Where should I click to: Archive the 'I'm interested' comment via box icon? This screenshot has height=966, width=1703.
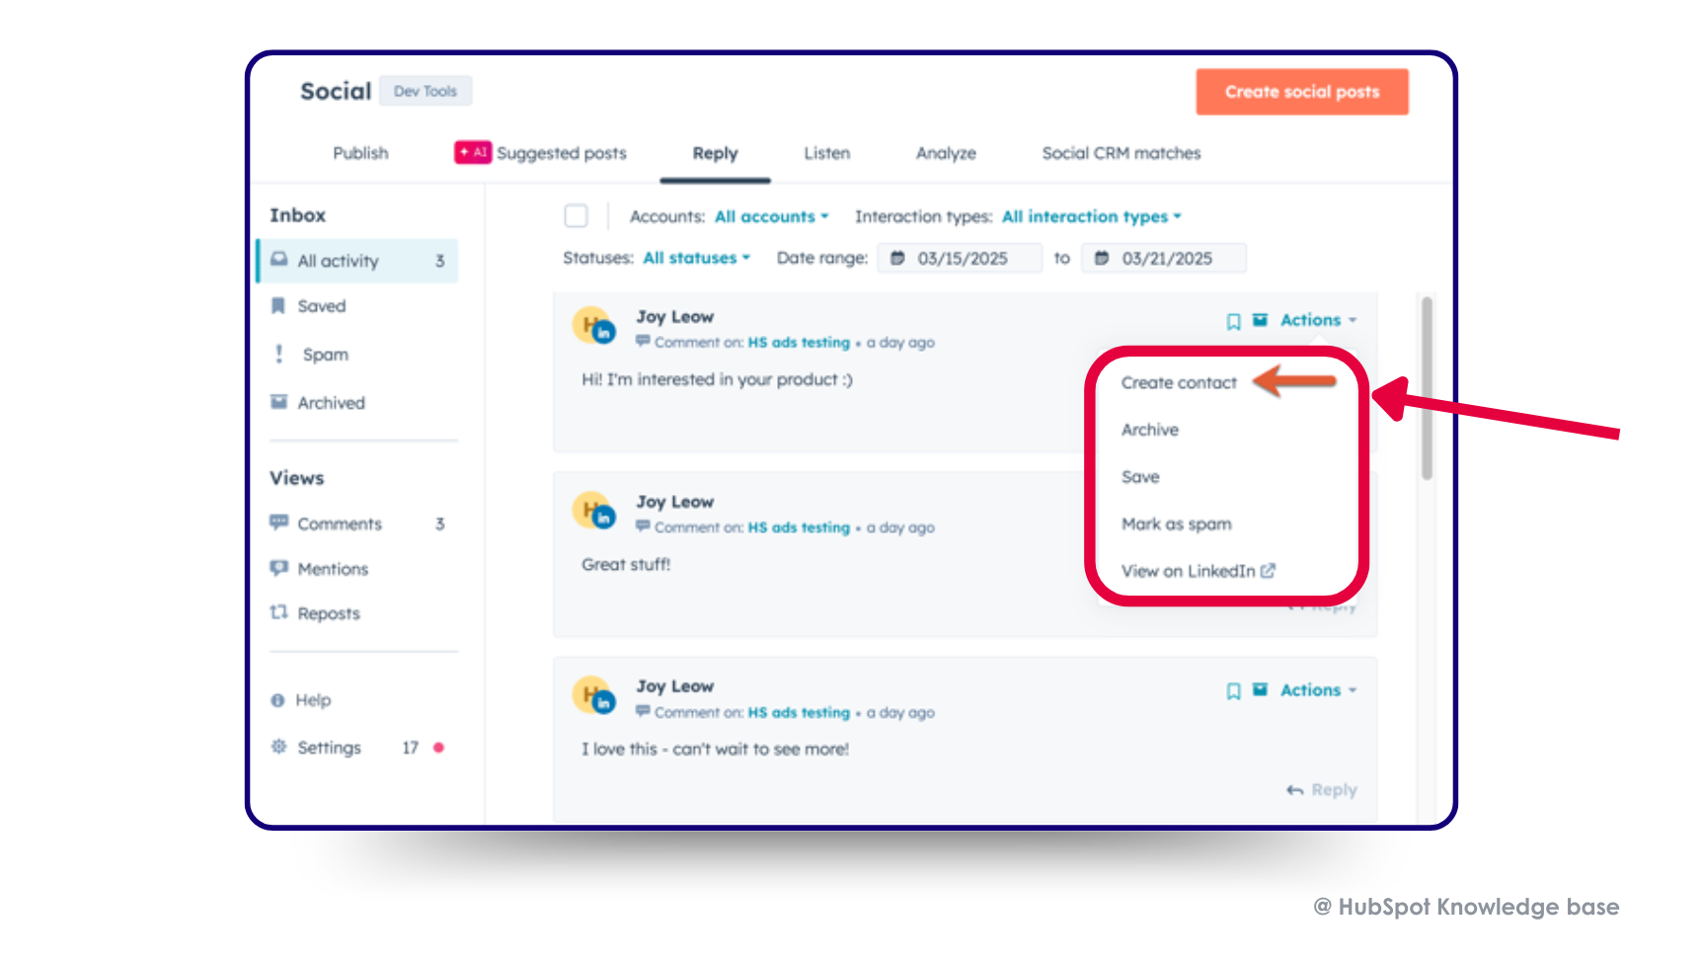coord(1261,320)
